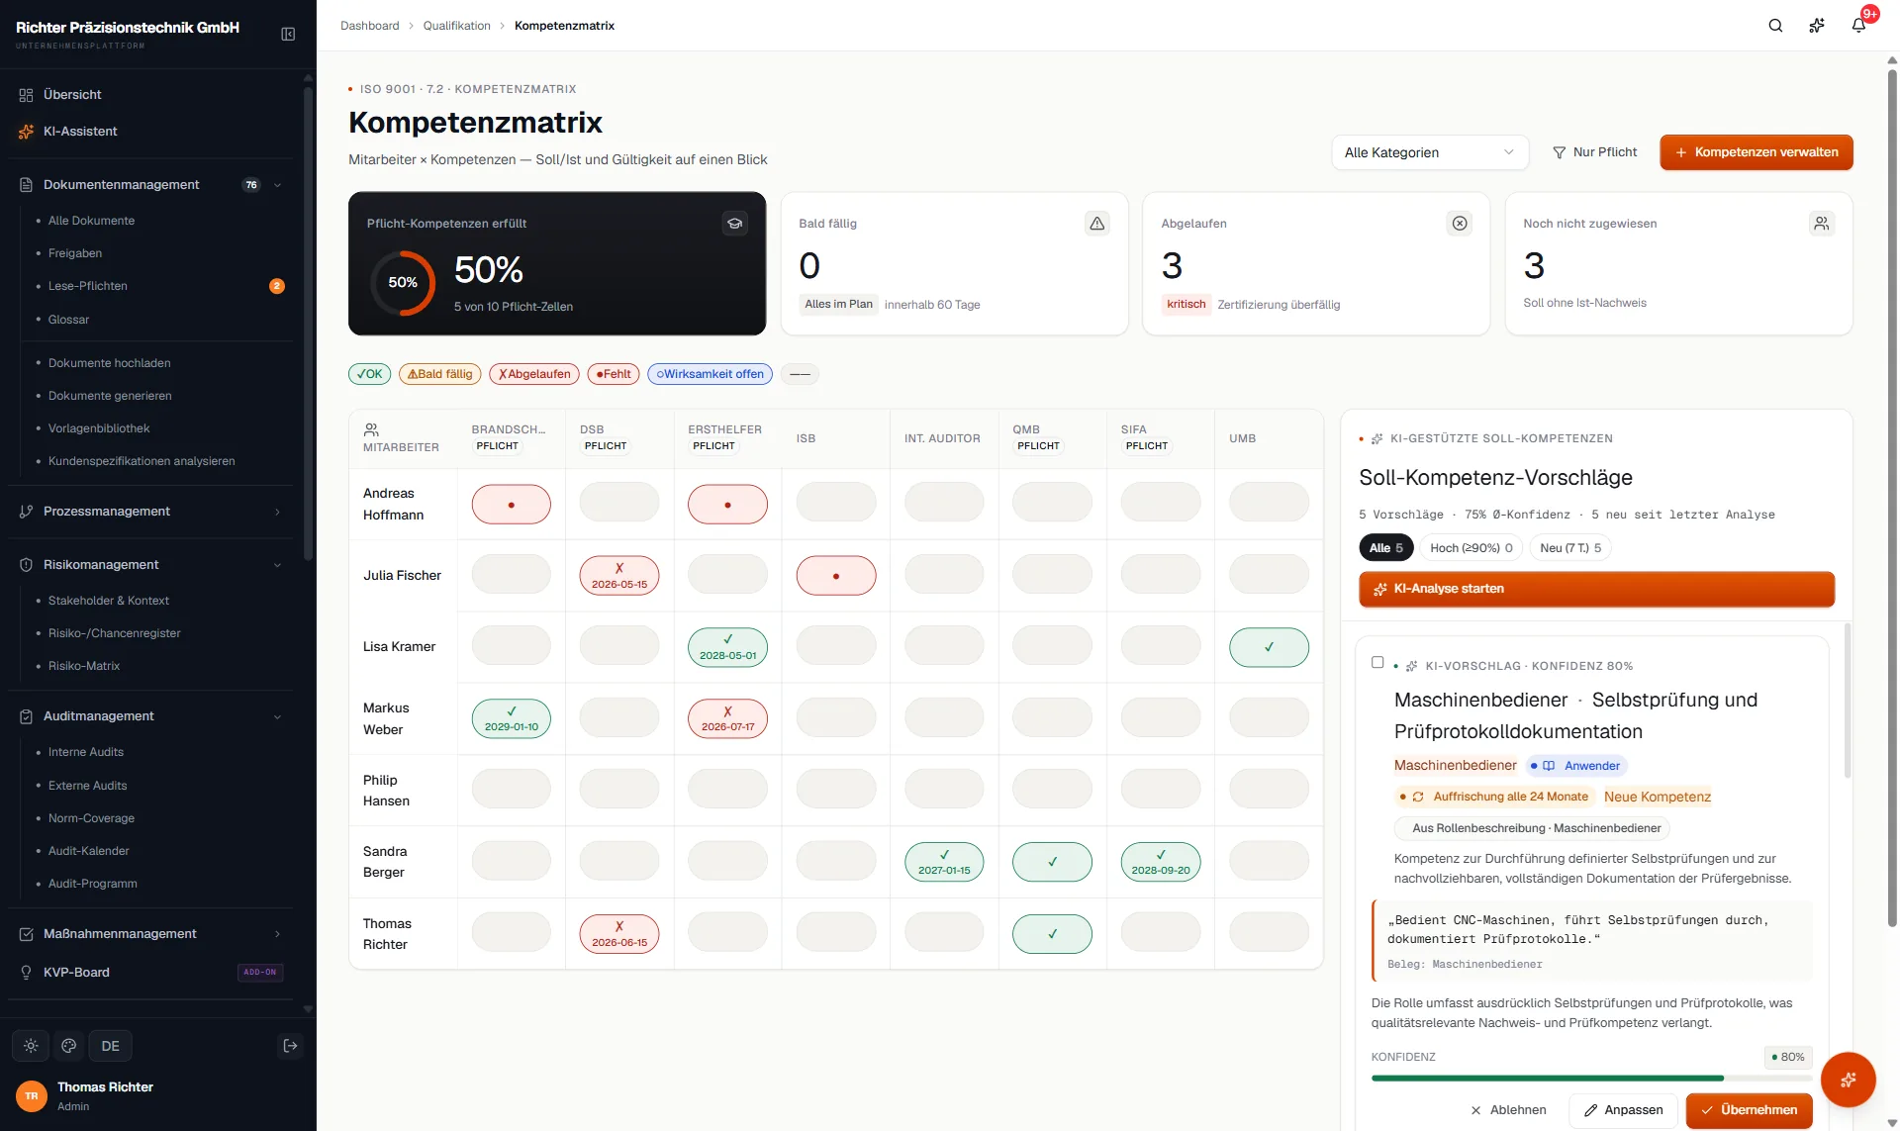Log out via the exit icon
Viewport: 1900px width, 1131px height.
[x=290, y=1046]
